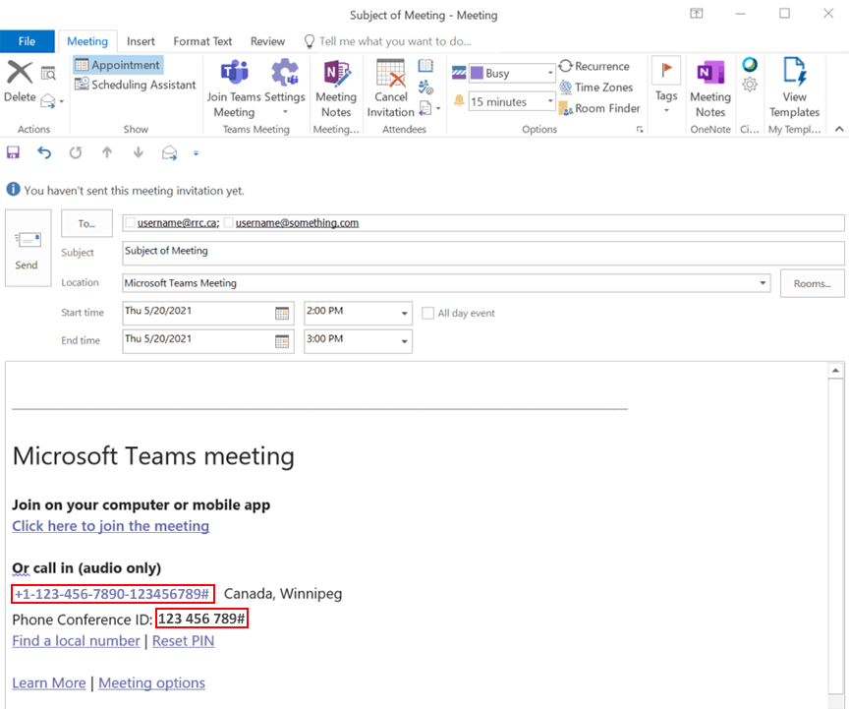This screenshot has height=709, width=849.
Task: Click the Cisco Webex round icon
Action: pos(750,65)
